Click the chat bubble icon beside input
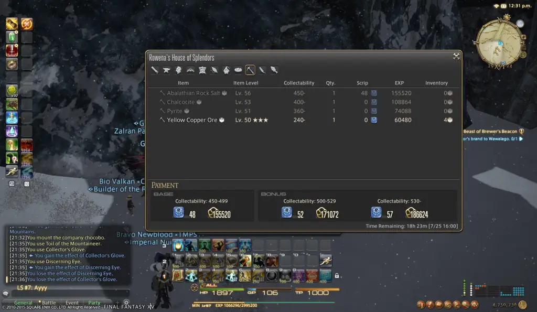 click(5, 294)
